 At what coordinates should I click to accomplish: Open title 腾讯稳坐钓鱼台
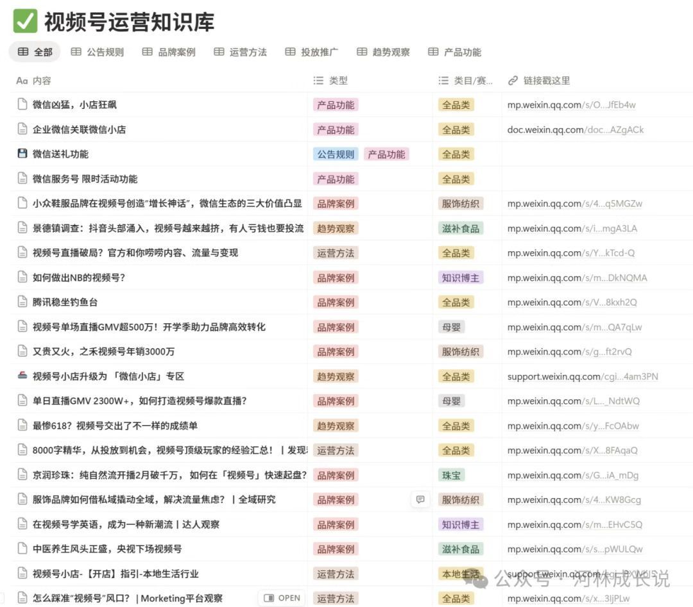point(65,302)
